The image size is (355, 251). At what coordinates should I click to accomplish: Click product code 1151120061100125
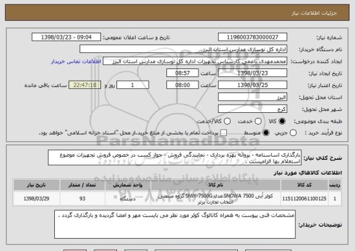coord(304,199)
